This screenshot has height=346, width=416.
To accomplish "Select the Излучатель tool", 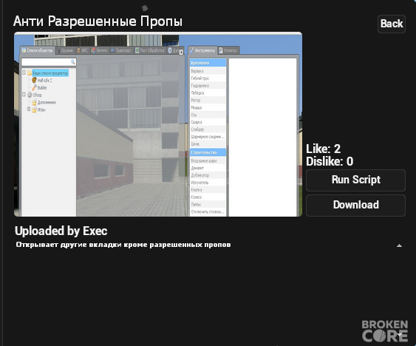I will [x=208, y=183].
